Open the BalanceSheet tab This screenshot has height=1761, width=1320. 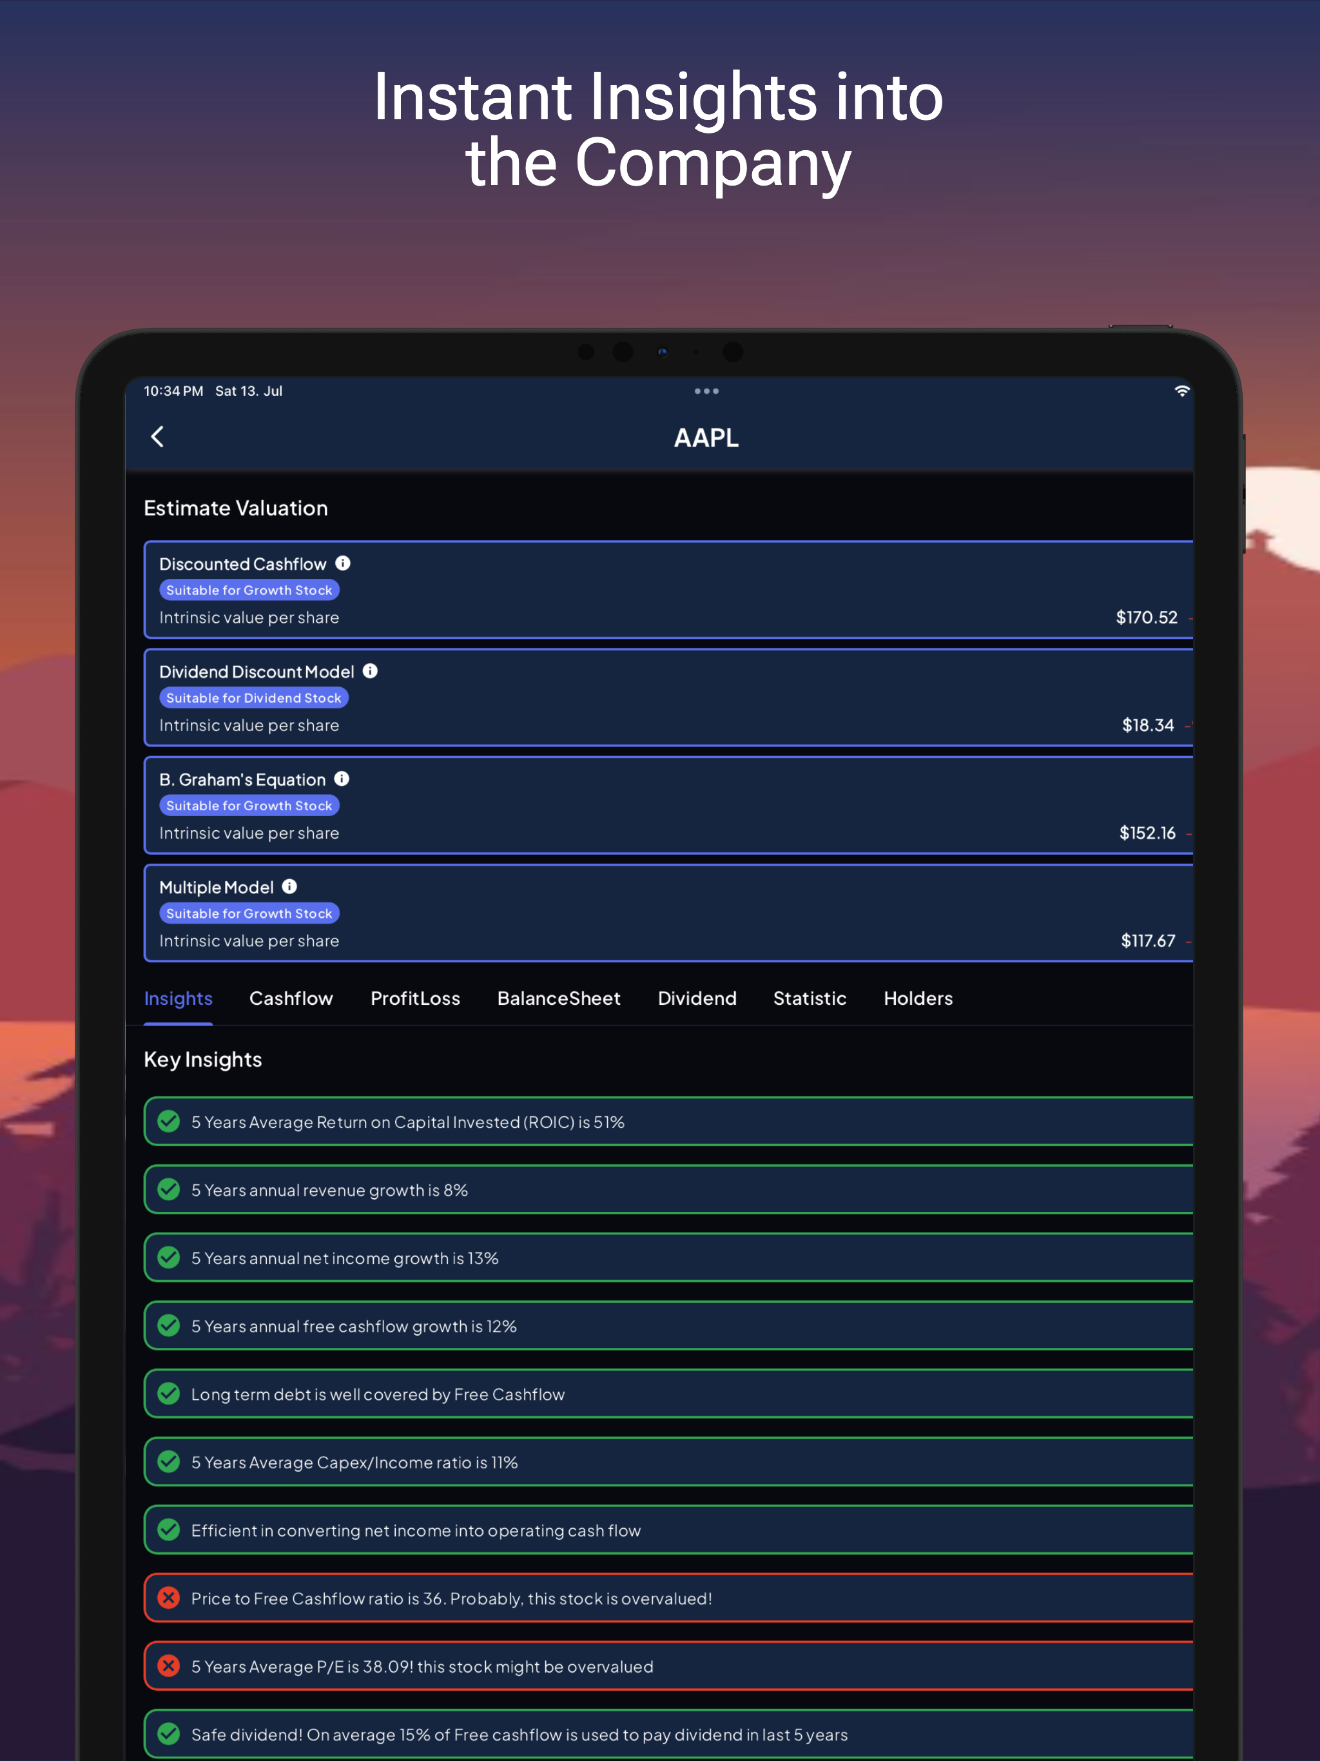click(559, 998)
